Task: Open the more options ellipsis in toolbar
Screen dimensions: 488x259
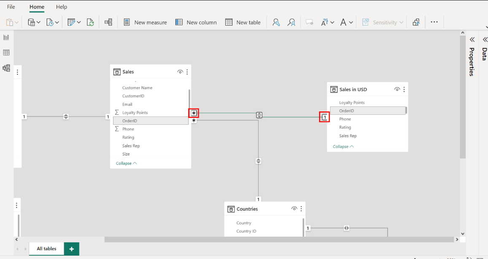Action: click(434, 22)
